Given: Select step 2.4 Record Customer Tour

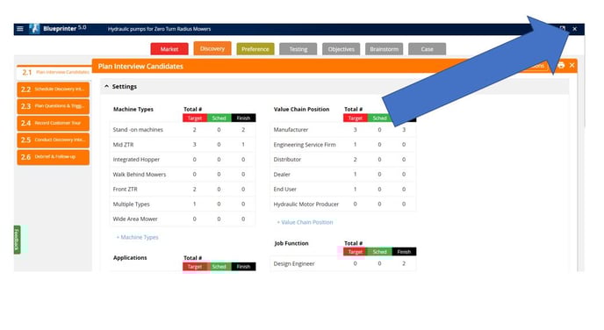Looking at the screenshot, I should click(54, 123).
